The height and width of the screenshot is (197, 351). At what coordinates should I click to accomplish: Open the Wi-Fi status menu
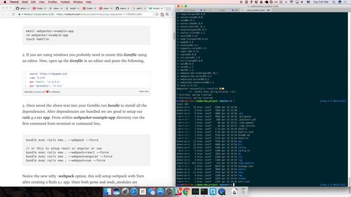click(x=291, y=2)
